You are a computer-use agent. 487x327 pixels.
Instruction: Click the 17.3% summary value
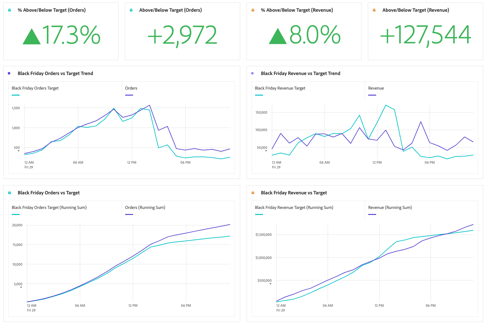click(x=71, y=35)
